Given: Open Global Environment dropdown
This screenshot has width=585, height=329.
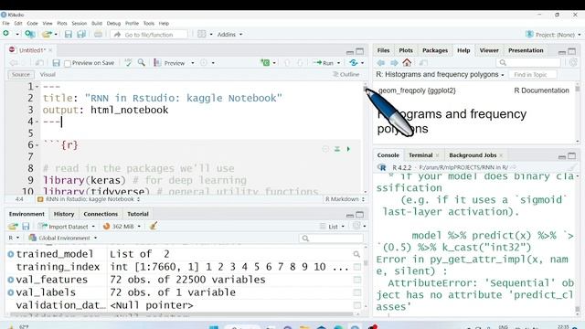Looking at the screenshot, I should (63, 238).
